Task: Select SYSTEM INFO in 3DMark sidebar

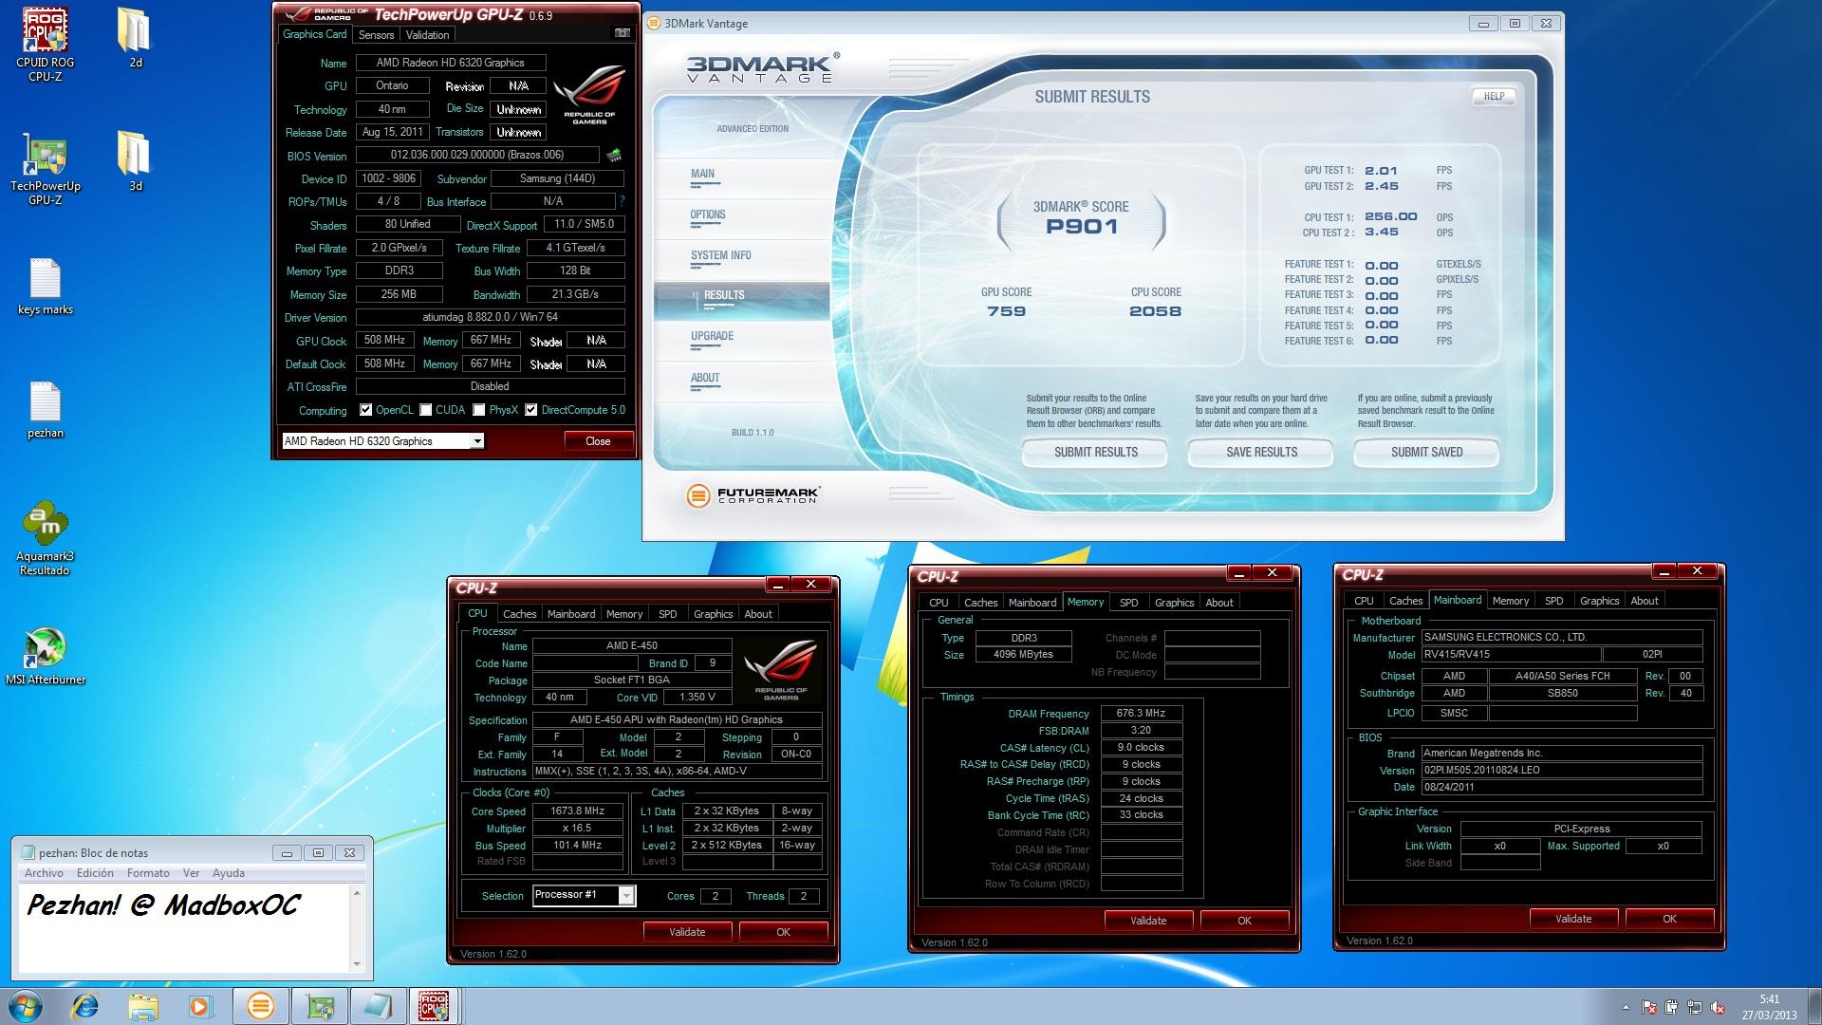Action: [x=721, y=255]
